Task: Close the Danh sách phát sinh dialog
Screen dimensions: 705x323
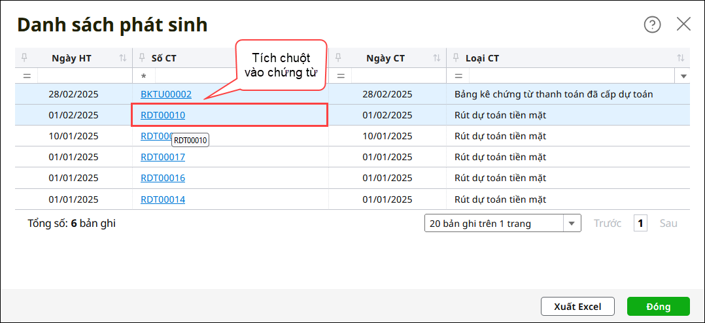Action: (x=683, y=24)
